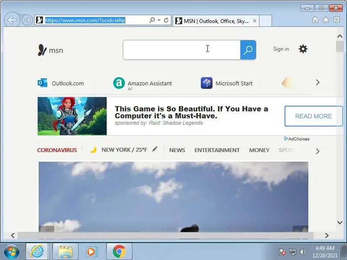Expand category bar with right chevron
Viewport: 347px width, 260px height.
pos(318,151)
